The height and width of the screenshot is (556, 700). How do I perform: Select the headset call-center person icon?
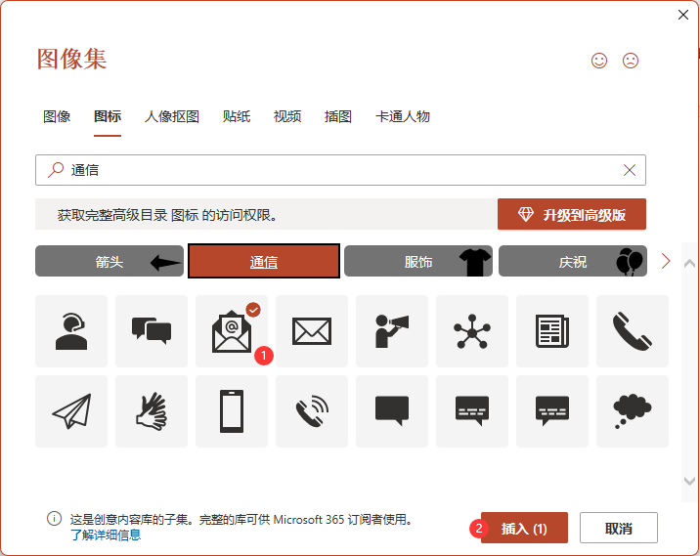pyautogui.click(x=71, y=331)
